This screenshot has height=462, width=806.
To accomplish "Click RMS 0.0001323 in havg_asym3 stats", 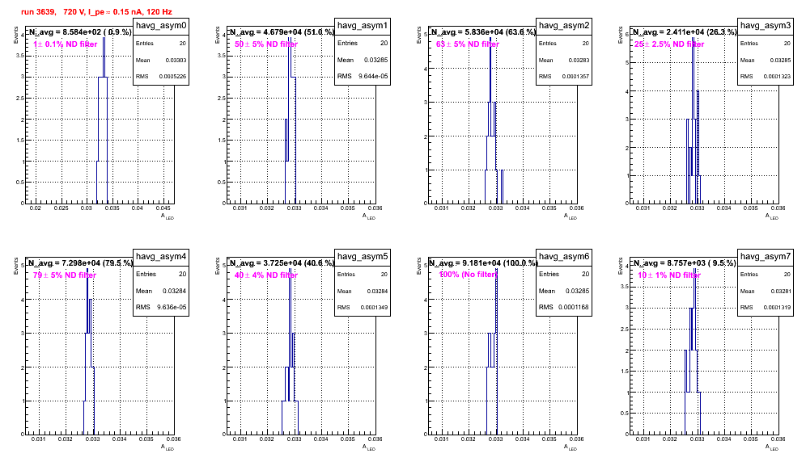I will point(766,76).
